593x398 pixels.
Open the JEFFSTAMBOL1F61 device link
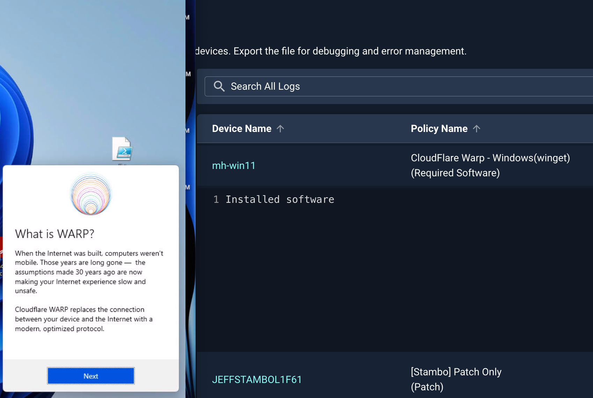click(x=257, y=379)
